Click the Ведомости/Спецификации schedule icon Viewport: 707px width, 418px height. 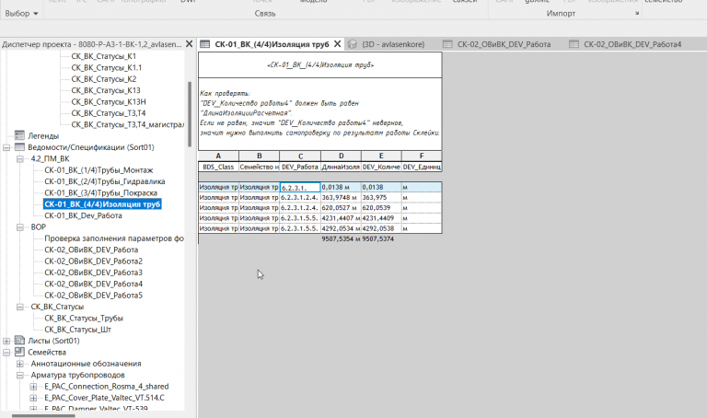pos(19,147)
